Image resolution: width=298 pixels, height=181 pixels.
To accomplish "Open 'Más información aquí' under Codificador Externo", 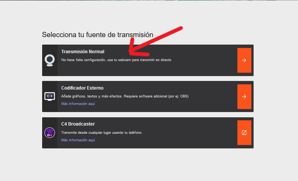I will pos(78,103).
